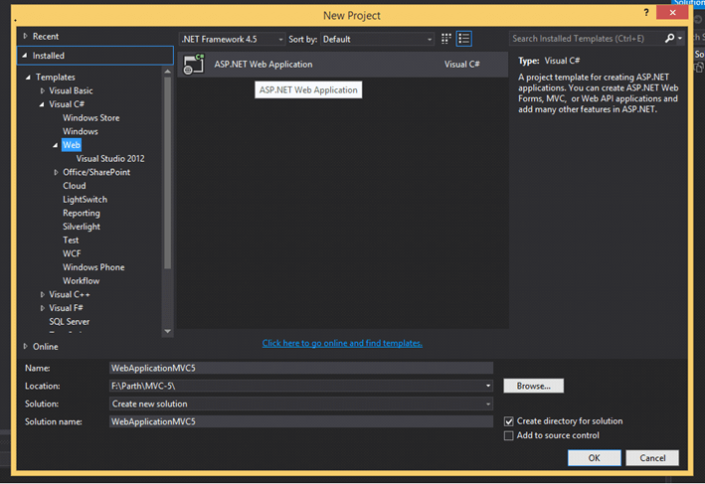Select the ASP.NET Web Application template row
705x484 pixels.
(x=343, y=65)
